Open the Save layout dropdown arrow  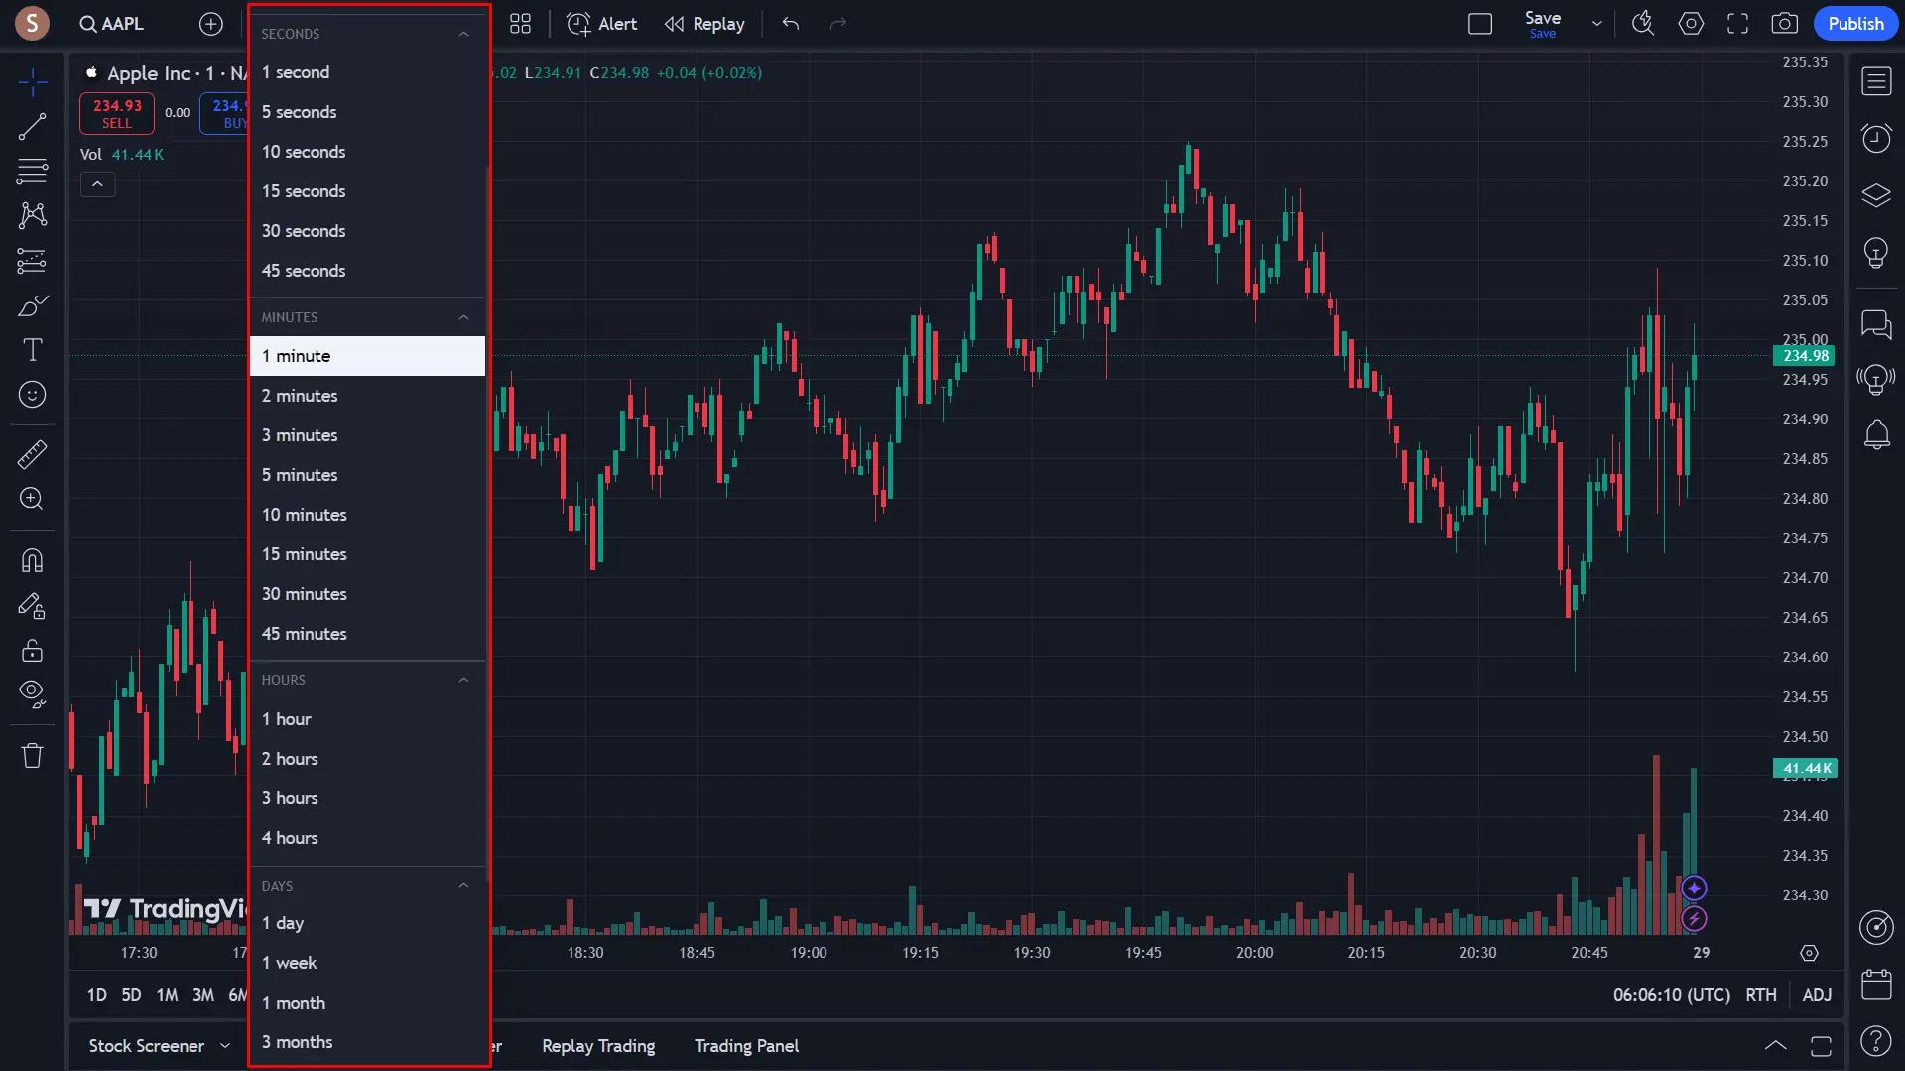pyautogui.click(x=1596, y=24)
